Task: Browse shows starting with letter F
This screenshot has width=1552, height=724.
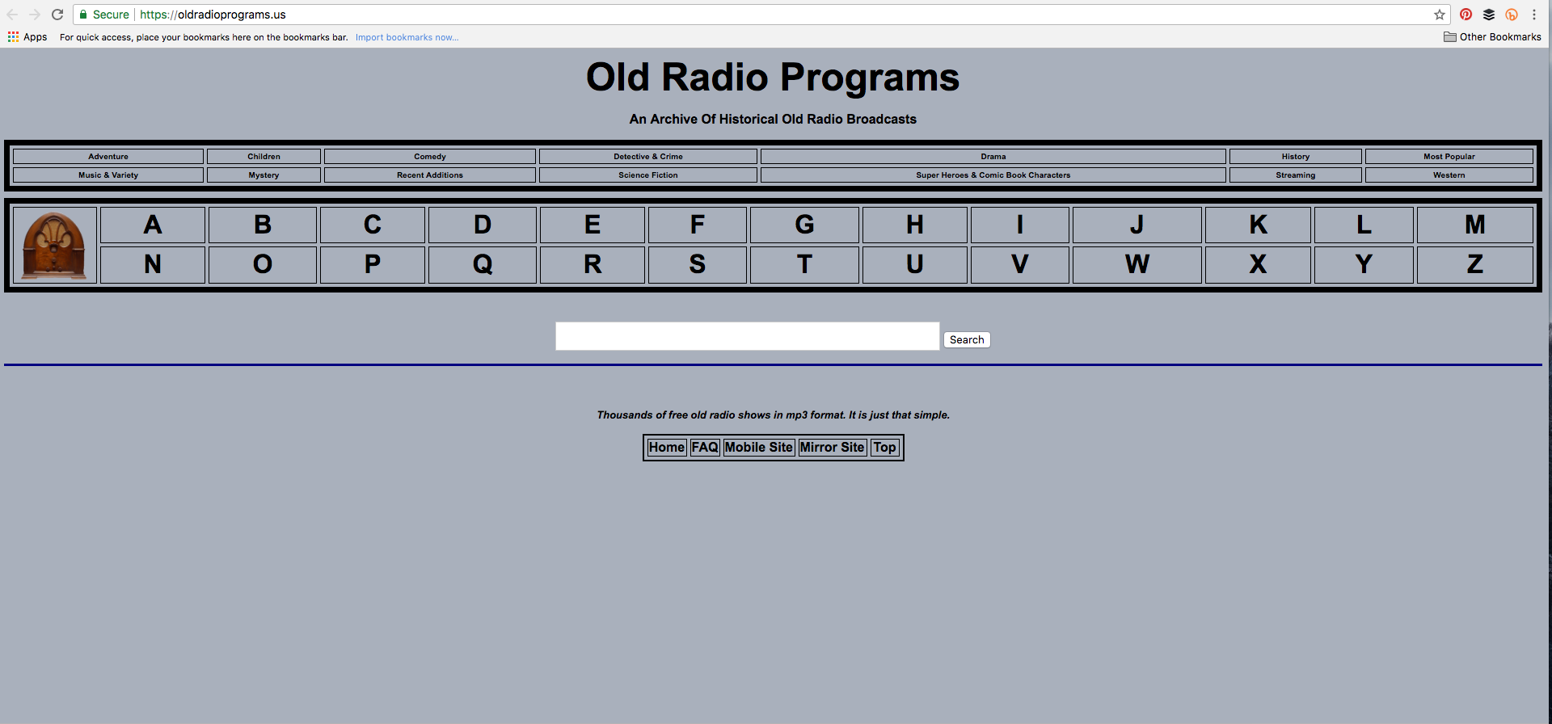Action: coord(698,225)
